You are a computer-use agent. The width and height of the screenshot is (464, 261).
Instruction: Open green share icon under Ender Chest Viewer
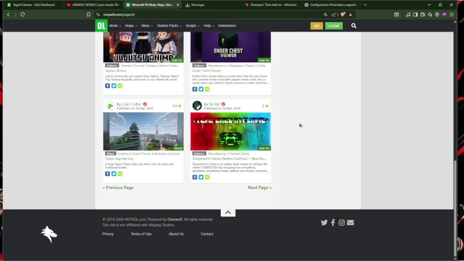(207, 89)
